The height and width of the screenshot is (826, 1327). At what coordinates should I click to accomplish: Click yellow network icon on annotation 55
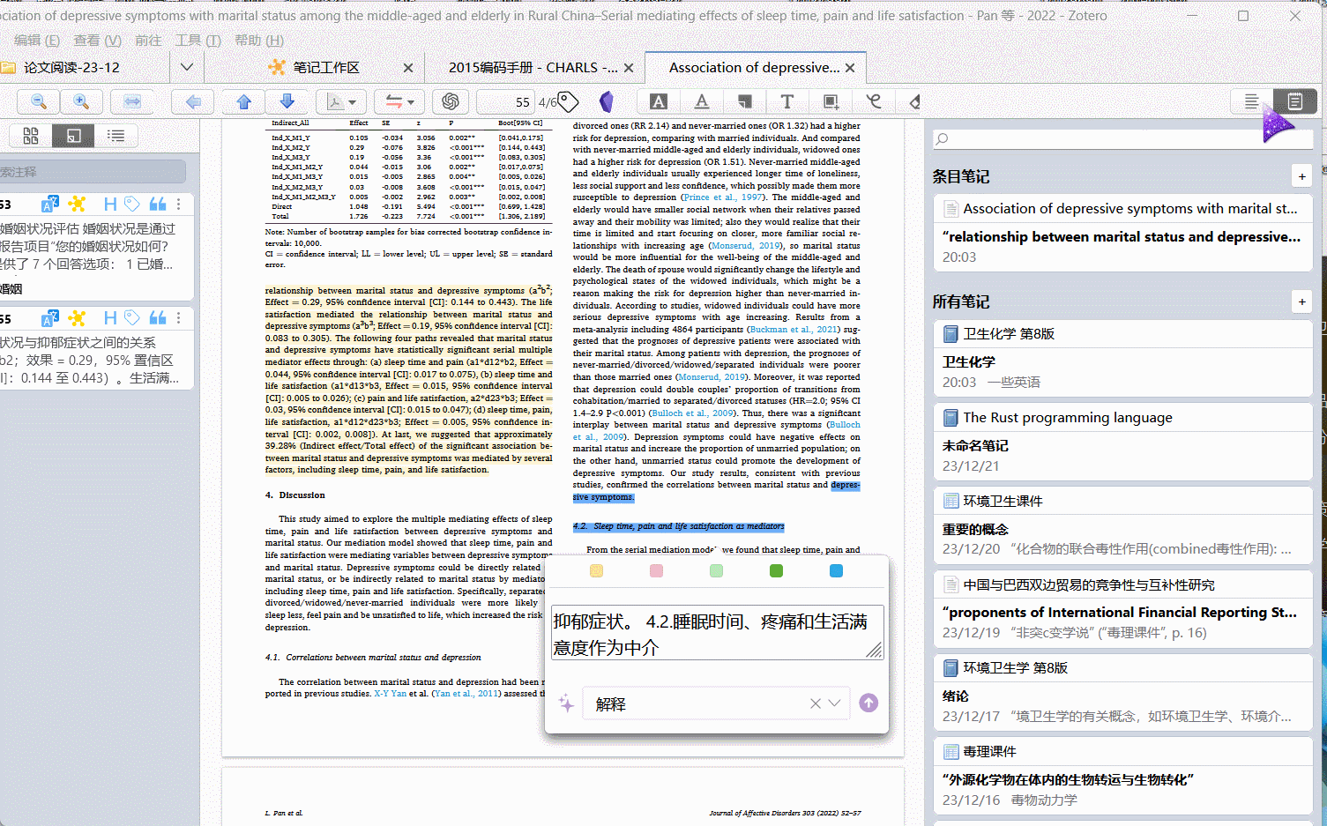coord(78,317)
